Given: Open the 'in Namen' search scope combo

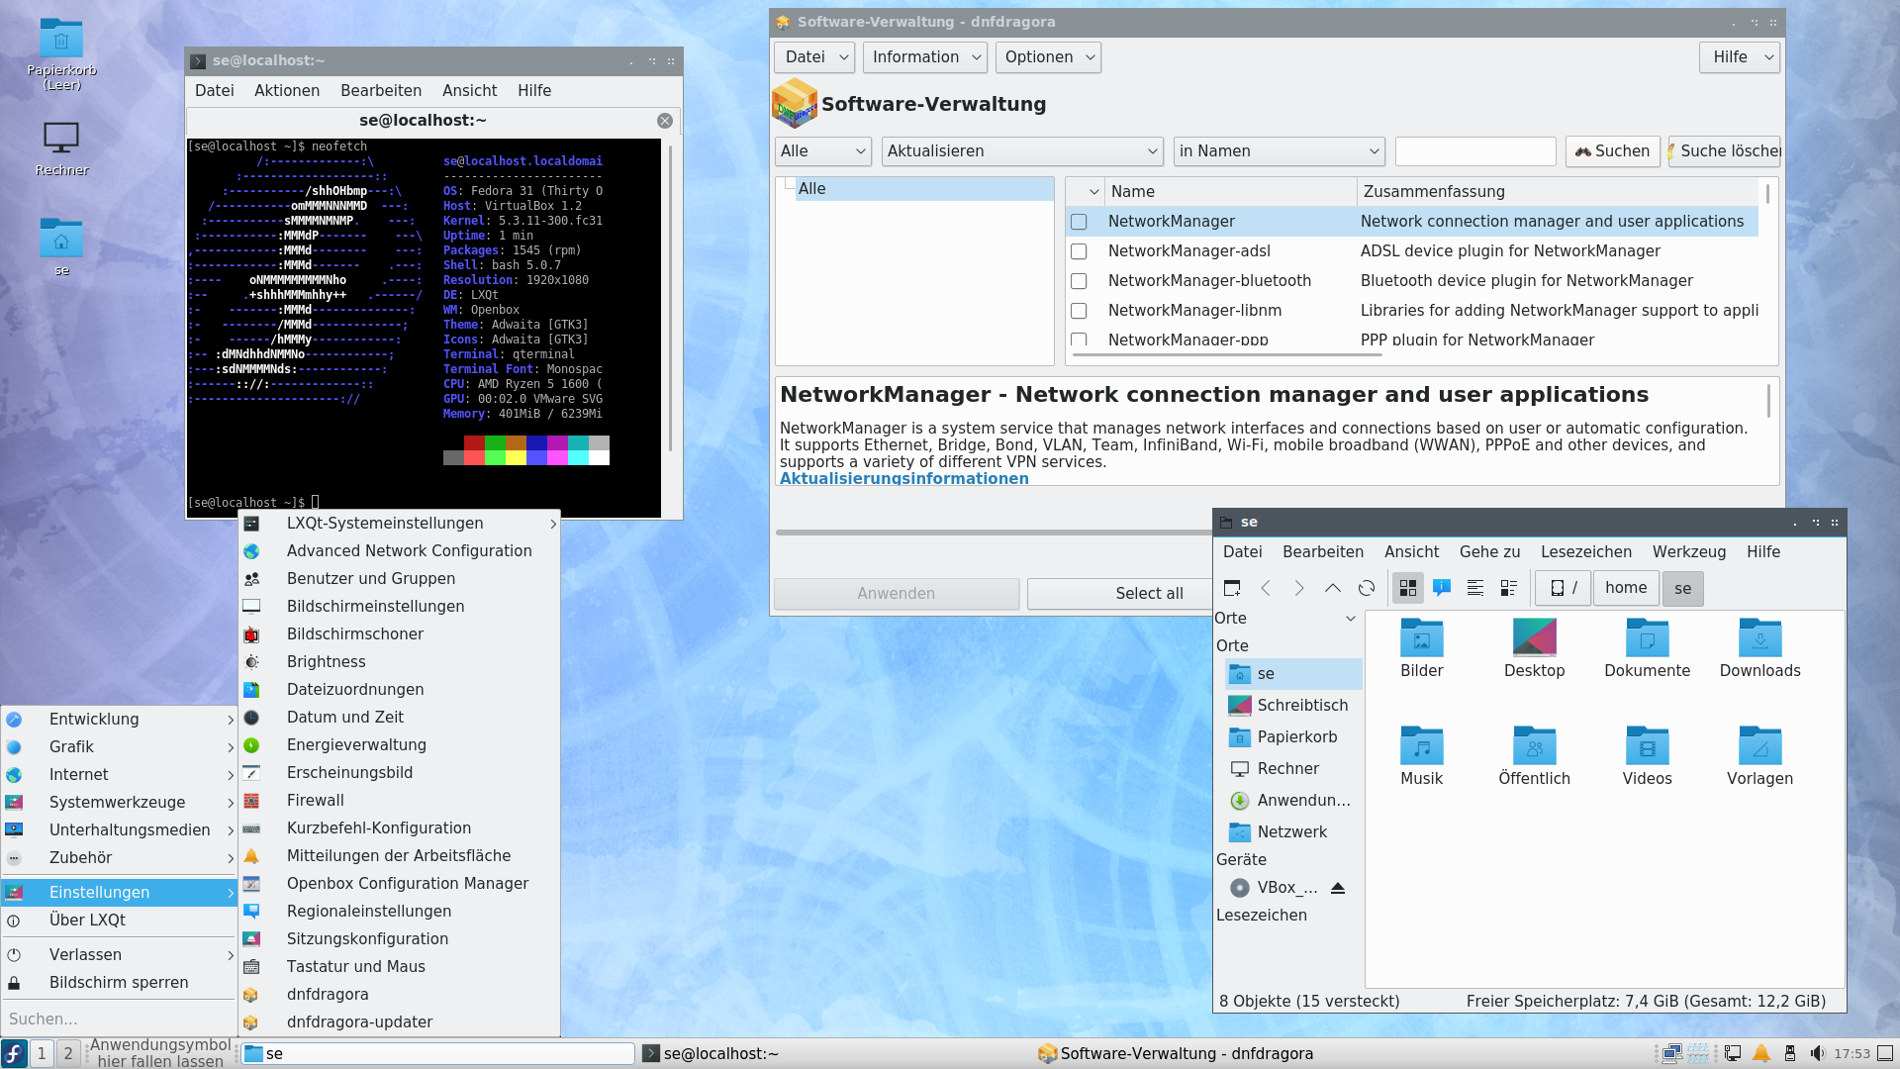Looking at the screenshot, I should click(1279, 151).
